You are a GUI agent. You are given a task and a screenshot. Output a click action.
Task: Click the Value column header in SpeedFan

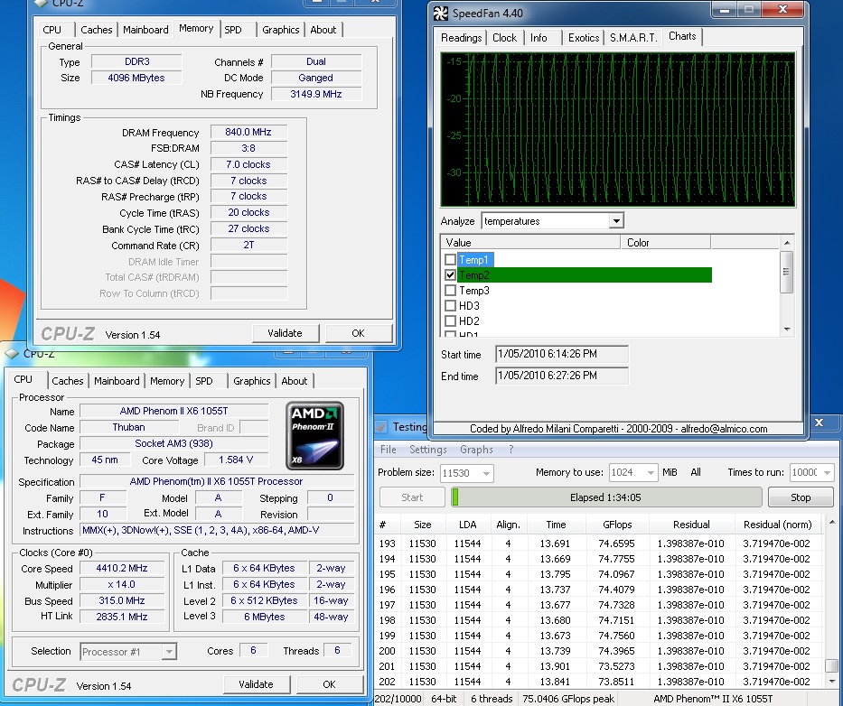point(530,243)
